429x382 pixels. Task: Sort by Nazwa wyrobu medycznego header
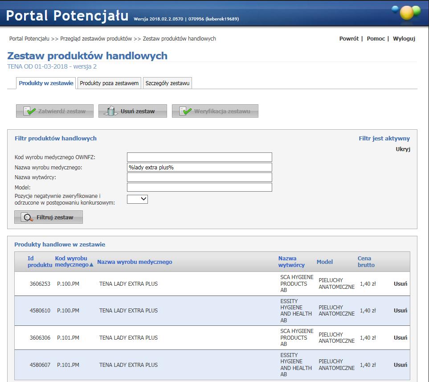135,262
